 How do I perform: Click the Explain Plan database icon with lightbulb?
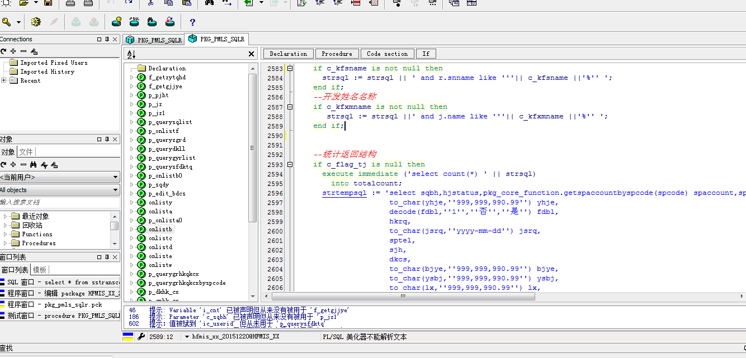(x=116, y=22)
